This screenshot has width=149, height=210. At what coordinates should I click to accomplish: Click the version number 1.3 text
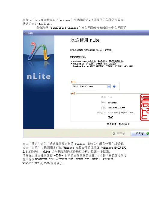click(x=110, y=97)
